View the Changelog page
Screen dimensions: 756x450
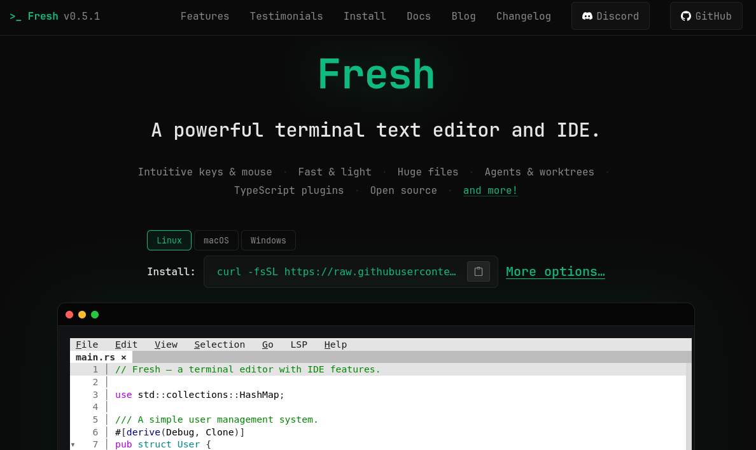click(x=524, y=17)
